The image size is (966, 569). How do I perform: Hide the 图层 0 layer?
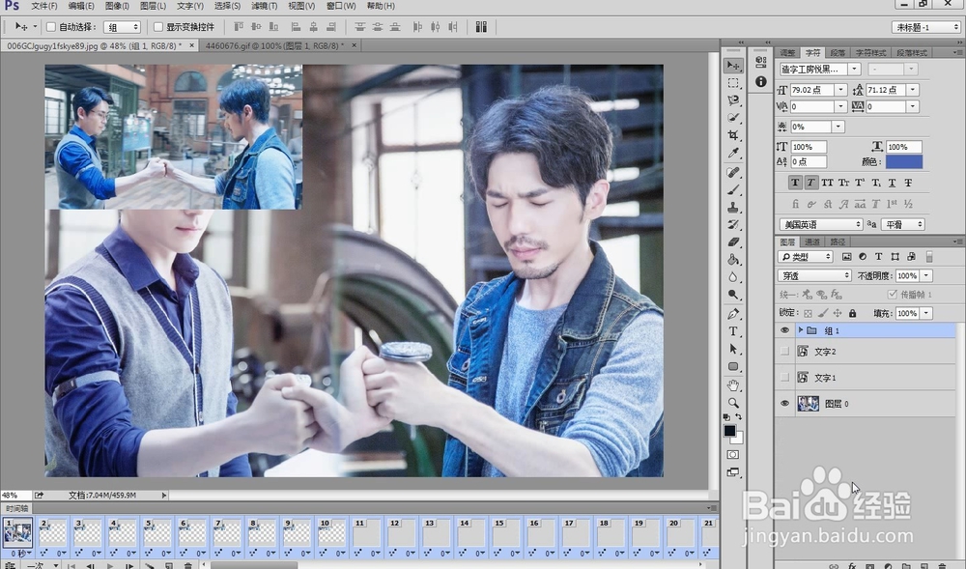coord(784,404)
